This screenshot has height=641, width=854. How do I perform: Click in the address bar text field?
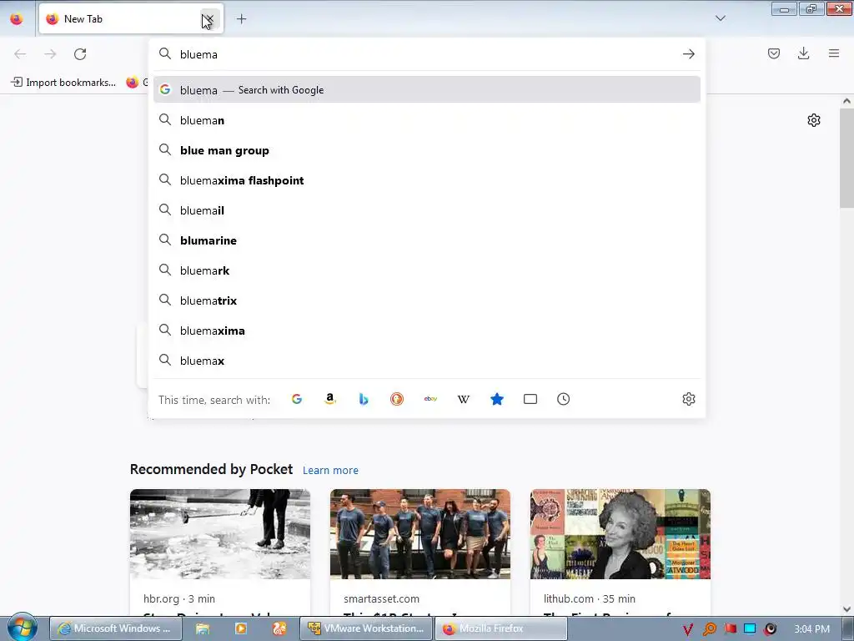428,54
